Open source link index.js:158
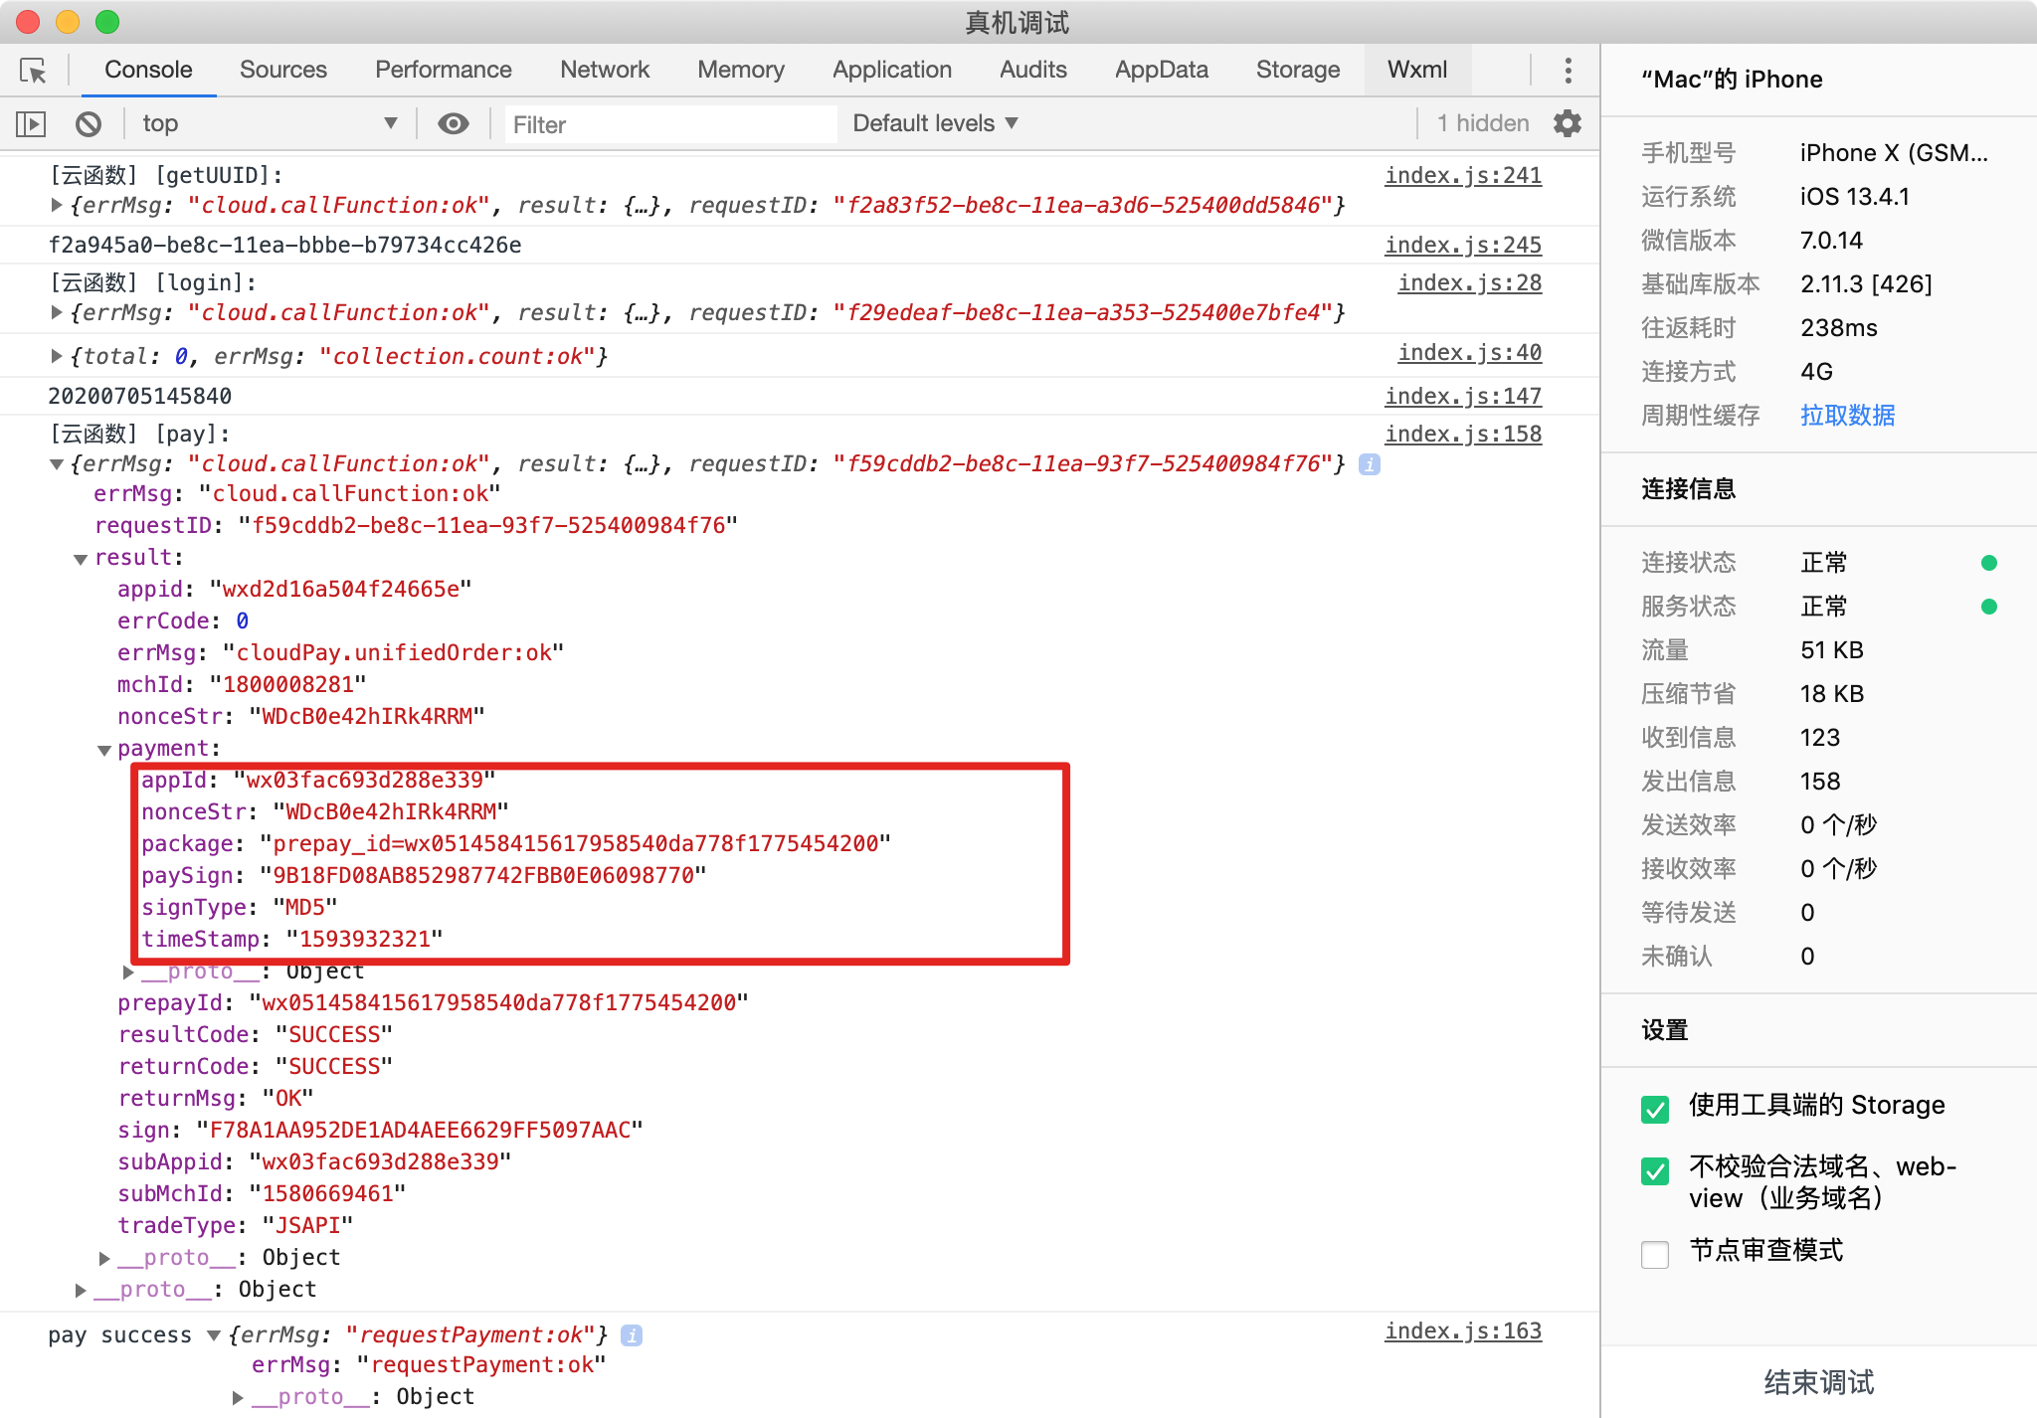The height and width of the screenshot is (1418, 2037). 1462,435
